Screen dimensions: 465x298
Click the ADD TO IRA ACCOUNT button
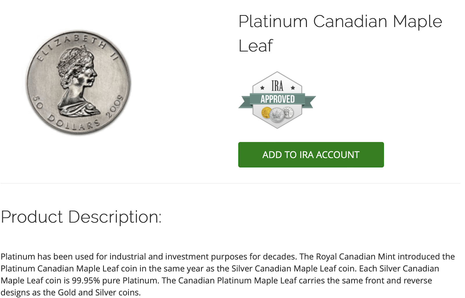pyautogui.click(x=311, y=155)
